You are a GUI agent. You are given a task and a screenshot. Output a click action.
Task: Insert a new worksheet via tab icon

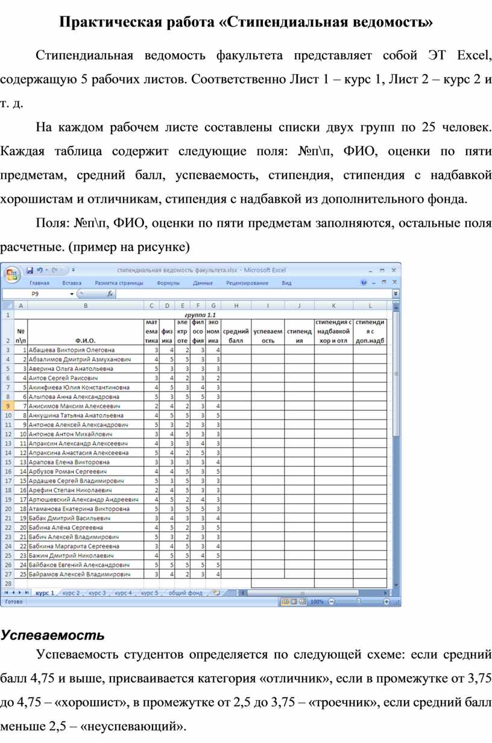[x=216, y=593]
